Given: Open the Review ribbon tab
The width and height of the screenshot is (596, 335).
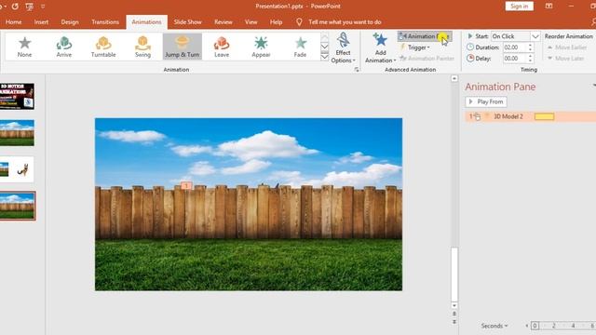Looking at the screenshot, I should [223, 22].
